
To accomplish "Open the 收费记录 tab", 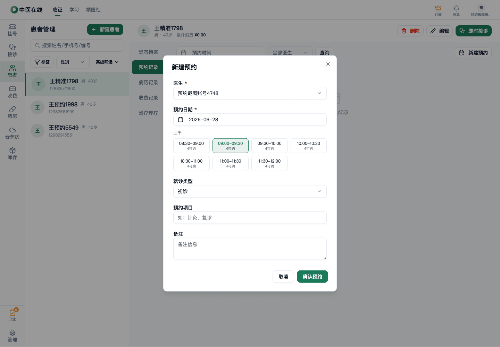I will 148,98.
